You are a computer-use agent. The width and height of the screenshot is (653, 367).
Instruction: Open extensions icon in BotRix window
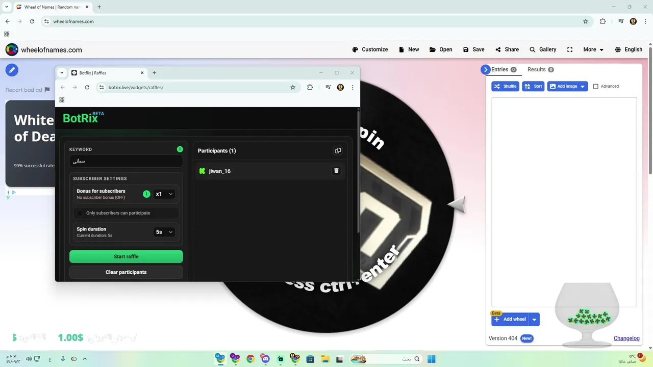[x=310, y=87]
